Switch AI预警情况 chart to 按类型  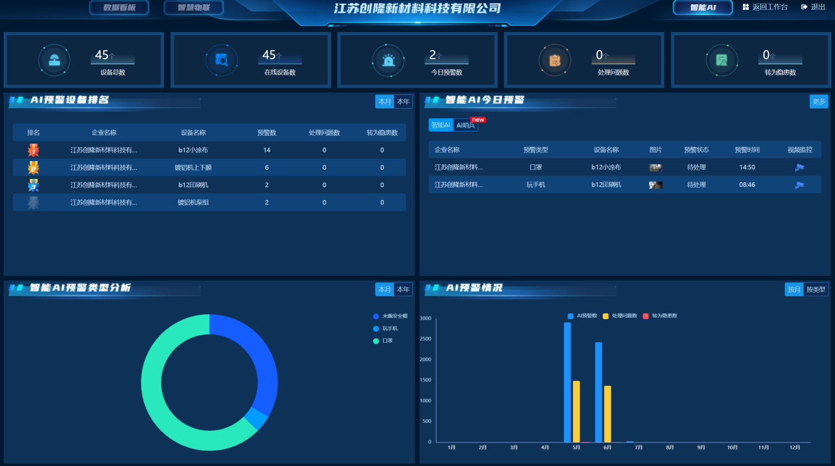click(x=816, y=289)
